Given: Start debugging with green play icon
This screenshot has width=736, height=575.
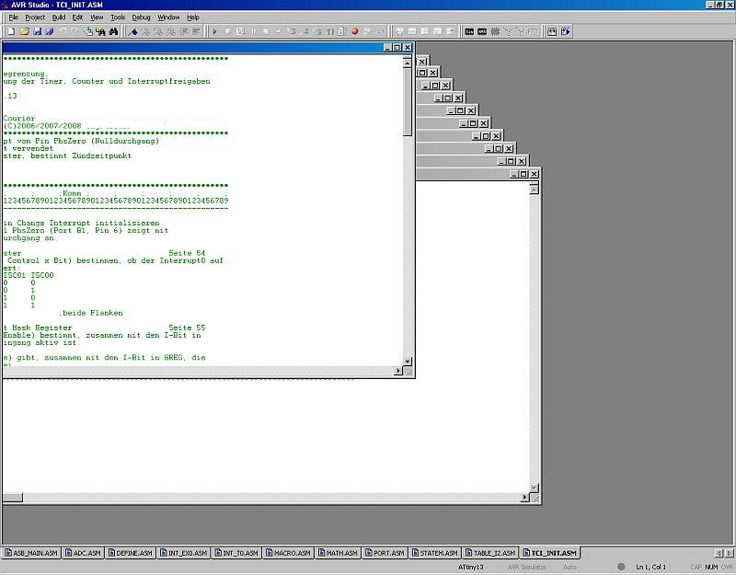Looking at the screenshot, I should click(215, 31).
